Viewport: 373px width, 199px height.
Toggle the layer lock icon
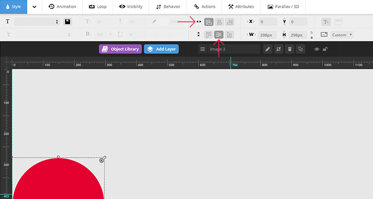(x=325, y=49)
